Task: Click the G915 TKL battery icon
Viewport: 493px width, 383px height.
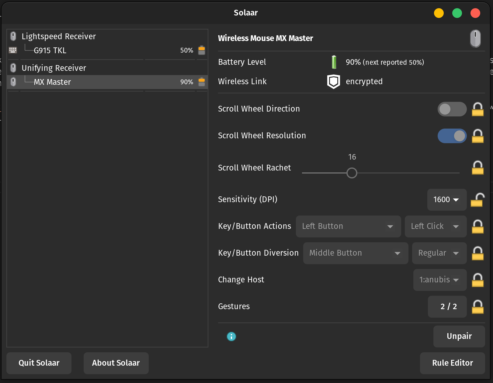Action: point(202,50)
